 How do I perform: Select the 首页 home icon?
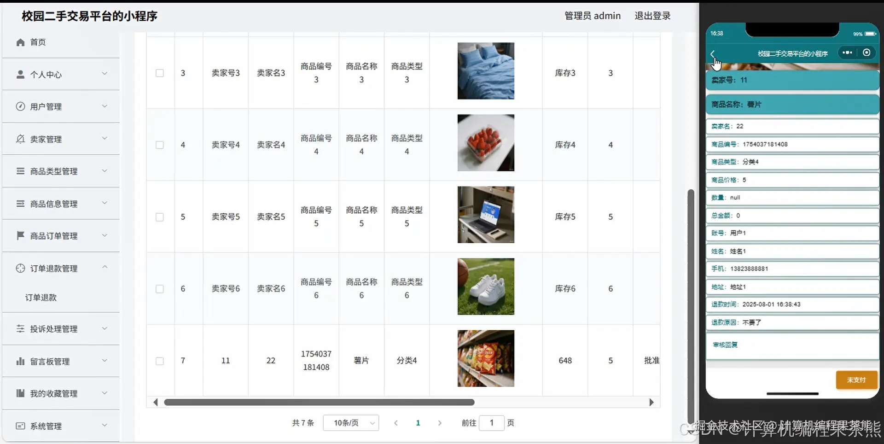click(x=21, y=42)
